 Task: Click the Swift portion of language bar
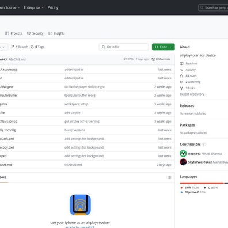pyautogui.click(x=202, y=183)
